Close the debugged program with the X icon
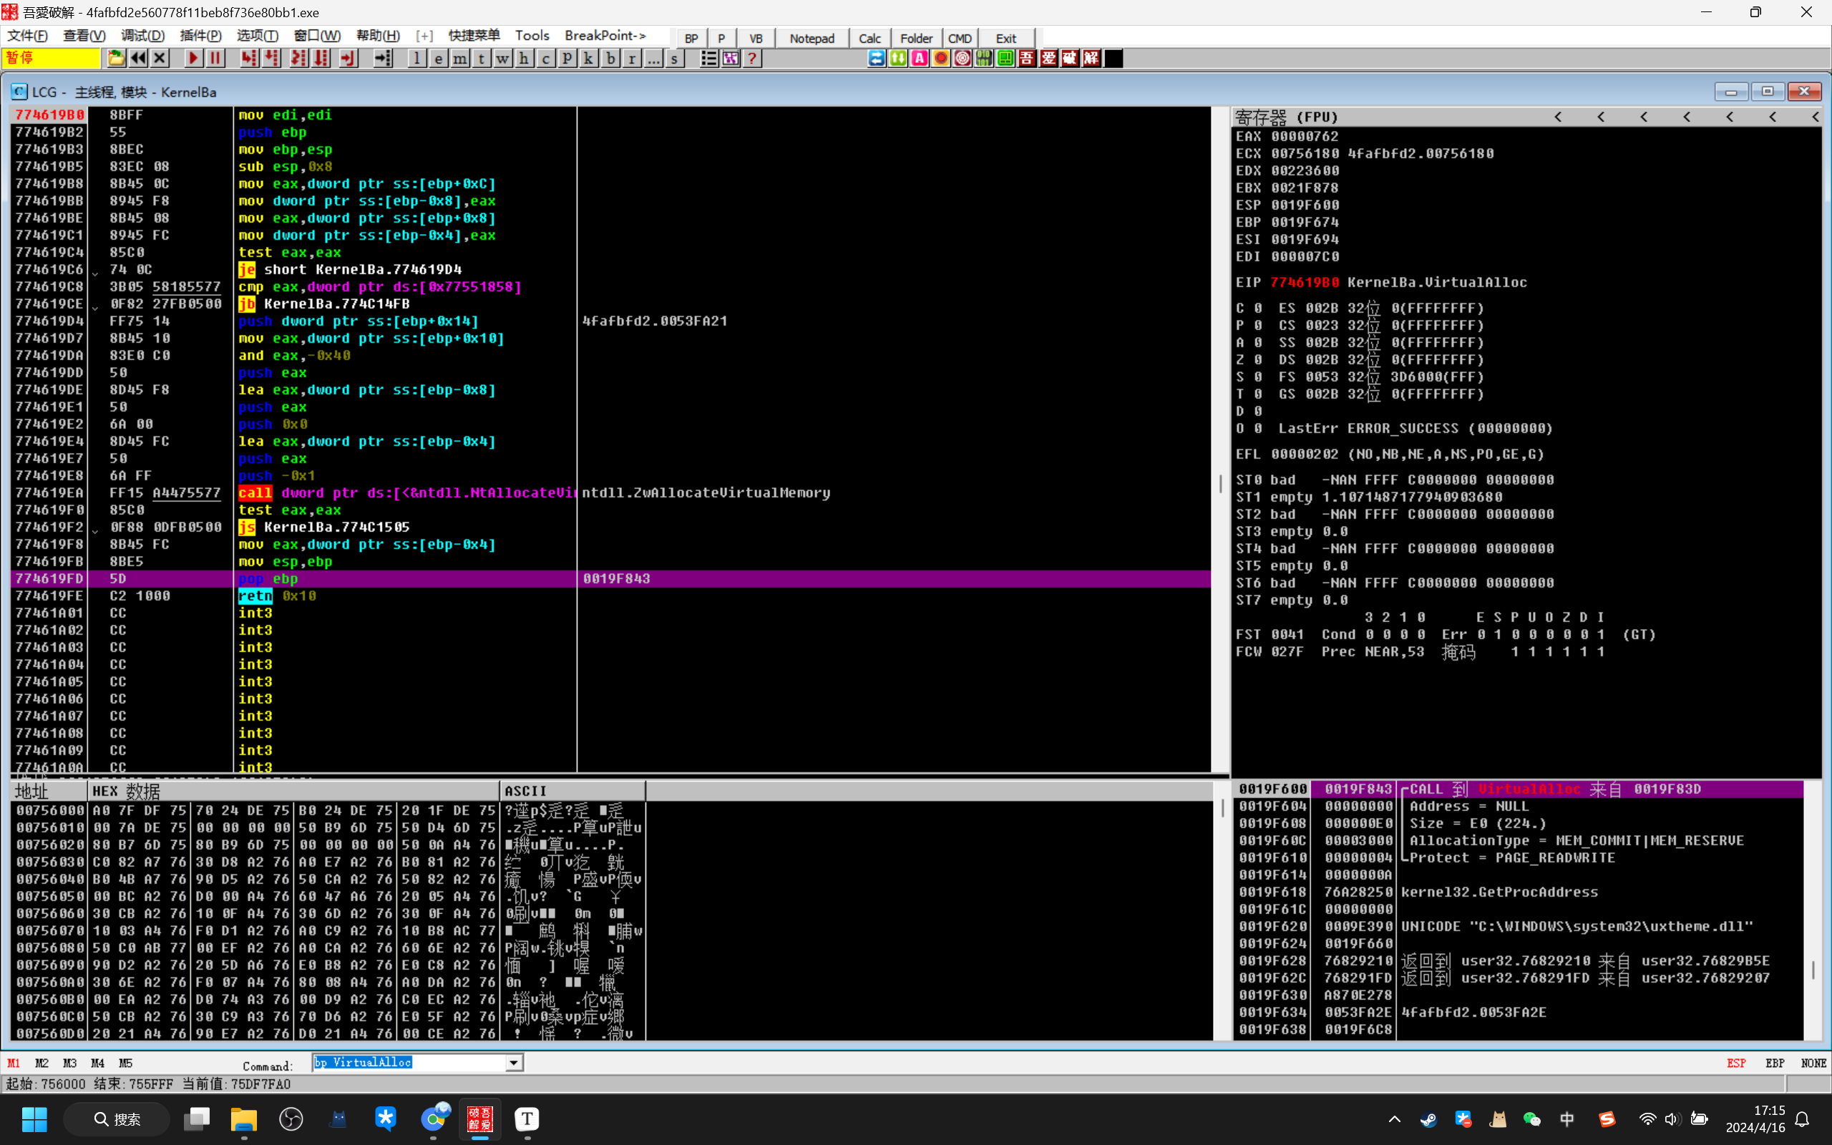This screenshot has height=1145, width=1832. click(160, 58)
